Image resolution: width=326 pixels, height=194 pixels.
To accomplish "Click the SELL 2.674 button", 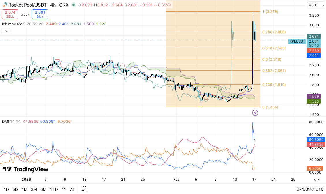I will click(10, 14).
